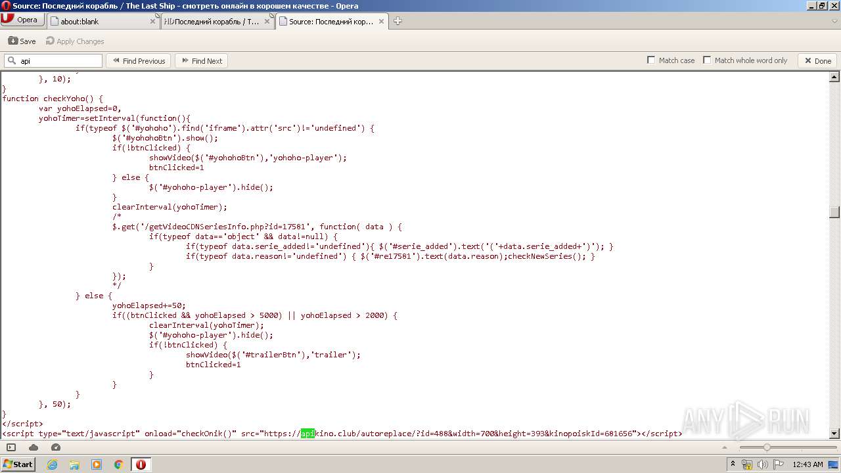Open a new tab with plus icon
This screenshot has width=841, height=473.
point(398,21)
